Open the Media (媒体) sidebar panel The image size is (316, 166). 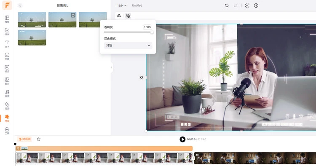[7, 32]
